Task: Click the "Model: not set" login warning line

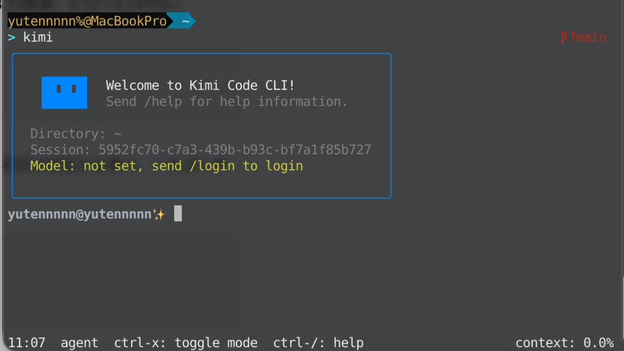Action: click(166, 166)
